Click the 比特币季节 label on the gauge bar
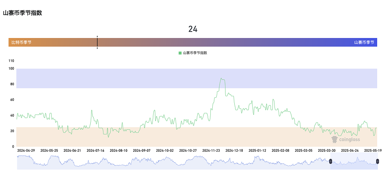This screenshot has height=181, width=386. 22,42
